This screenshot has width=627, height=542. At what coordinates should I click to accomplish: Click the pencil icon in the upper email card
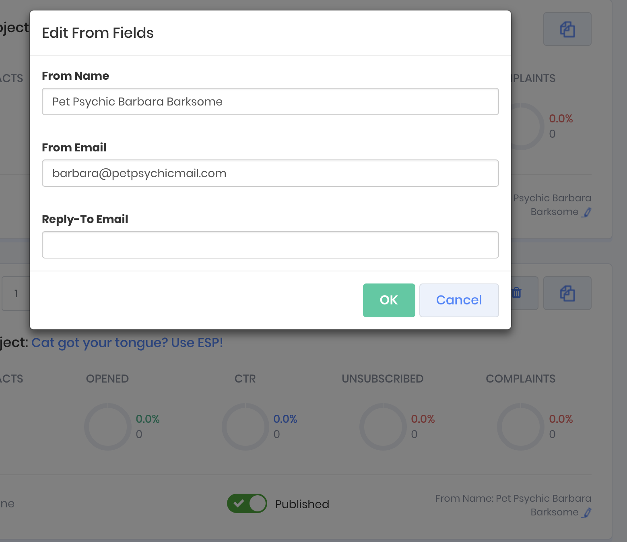click(588, 212)
